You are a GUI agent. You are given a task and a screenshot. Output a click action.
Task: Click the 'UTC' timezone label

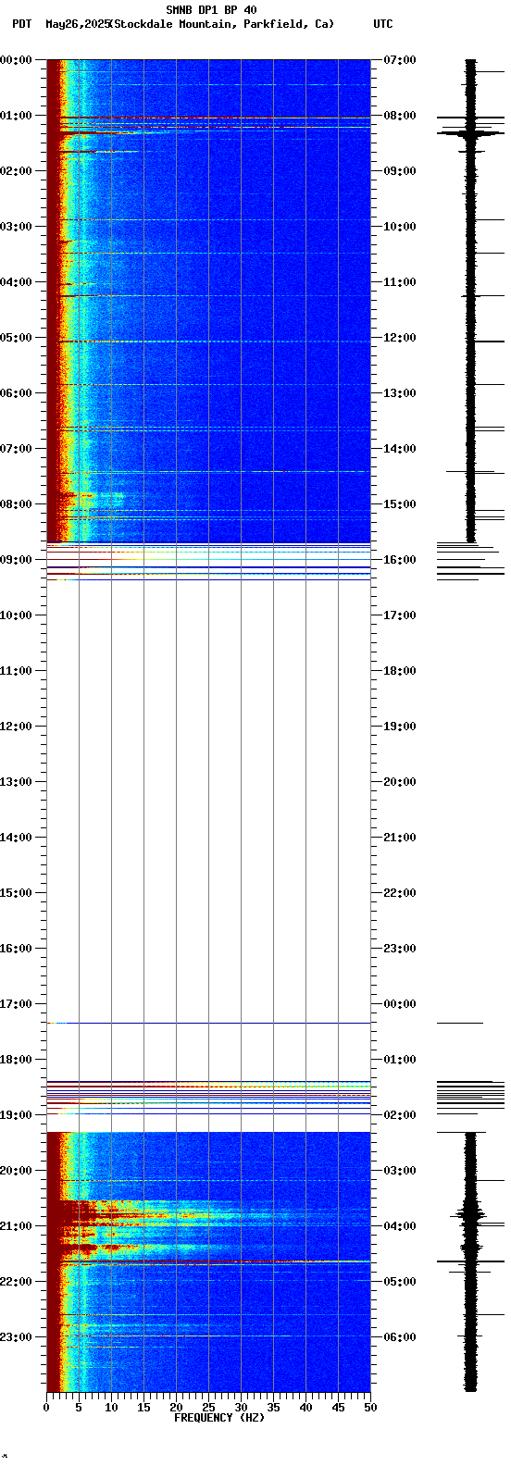pos(383,24)
